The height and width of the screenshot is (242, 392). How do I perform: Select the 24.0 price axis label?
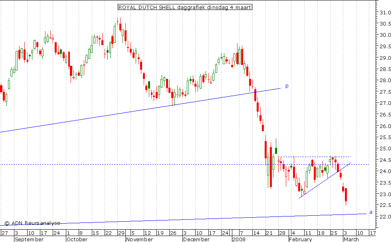[x=385, y=171]
